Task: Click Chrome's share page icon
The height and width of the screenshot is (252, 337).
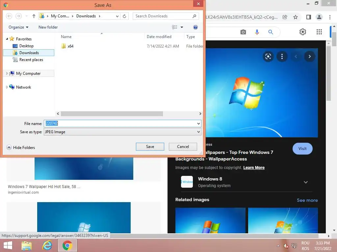Action: pos(285,17)
